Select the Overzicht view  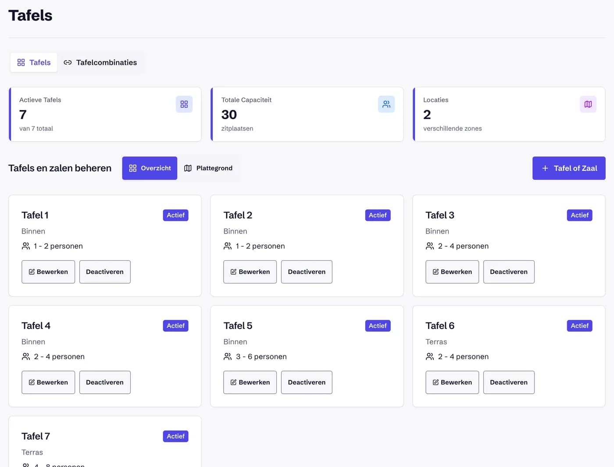pos(150,168)
